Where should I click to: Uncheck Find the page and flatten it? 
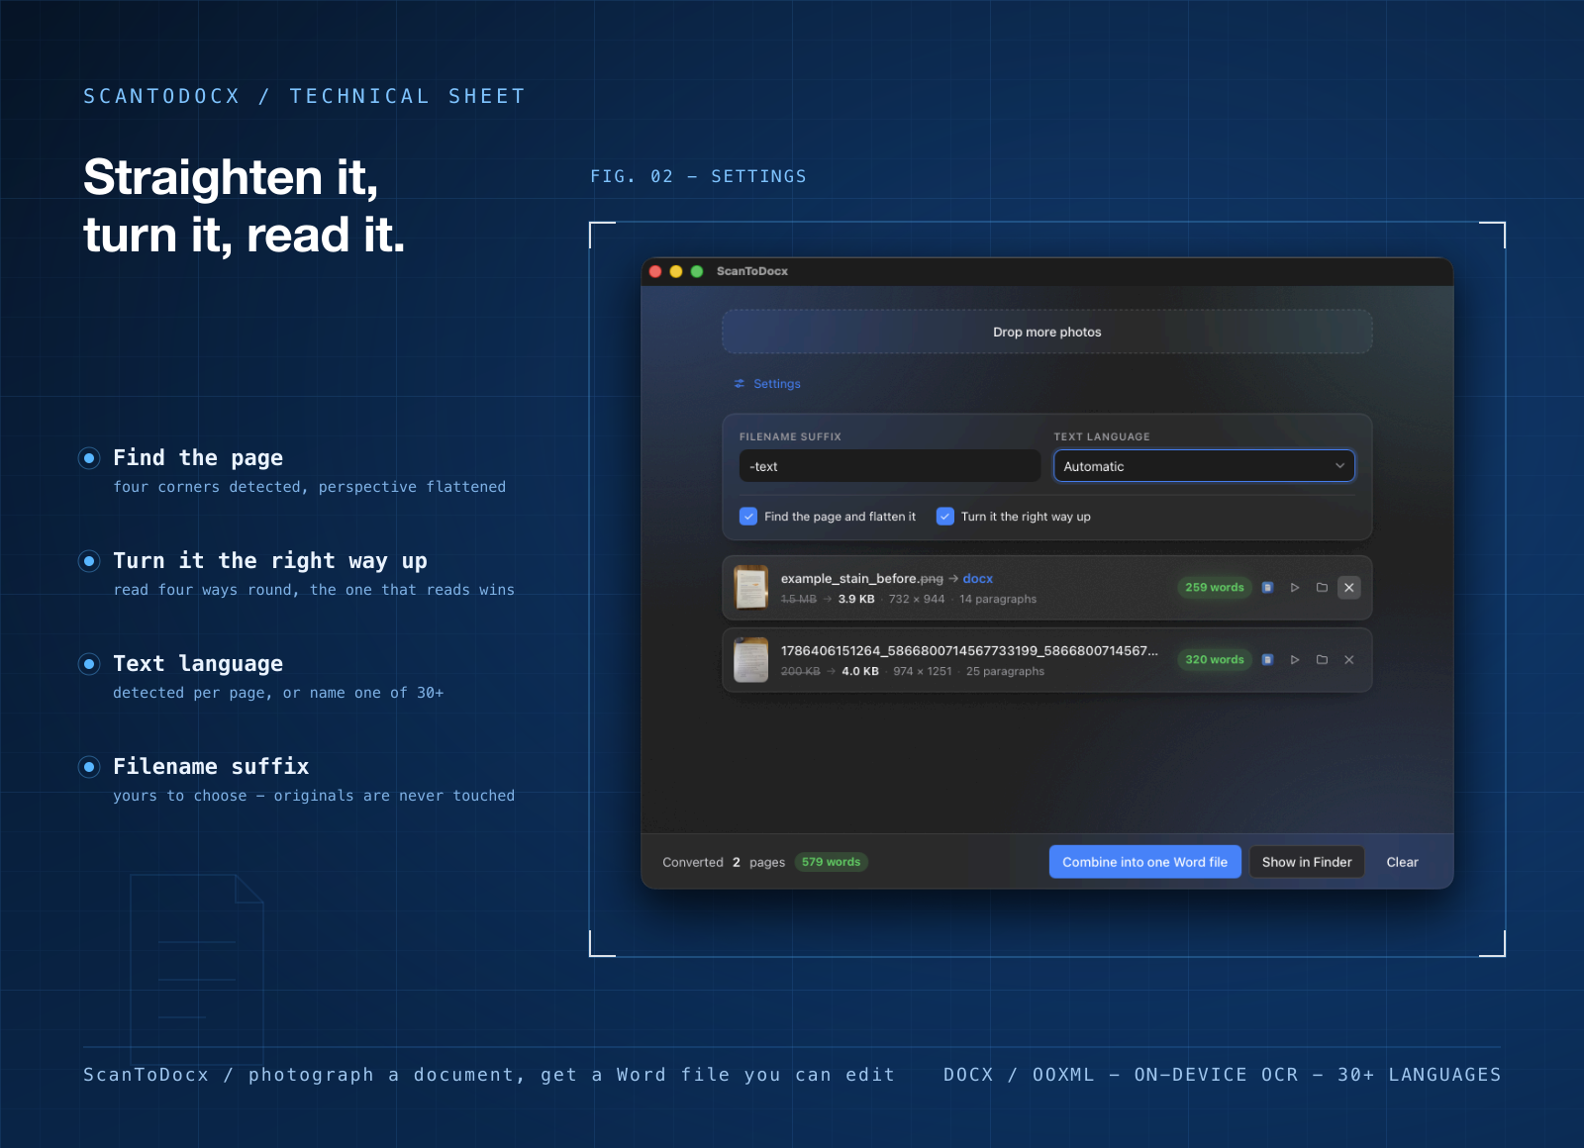click(x=748, y=517)
